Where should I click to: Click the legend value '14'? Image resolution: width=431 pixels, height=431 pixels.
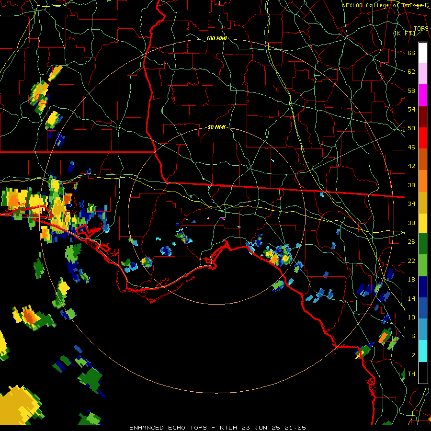[x=411, y=298]
